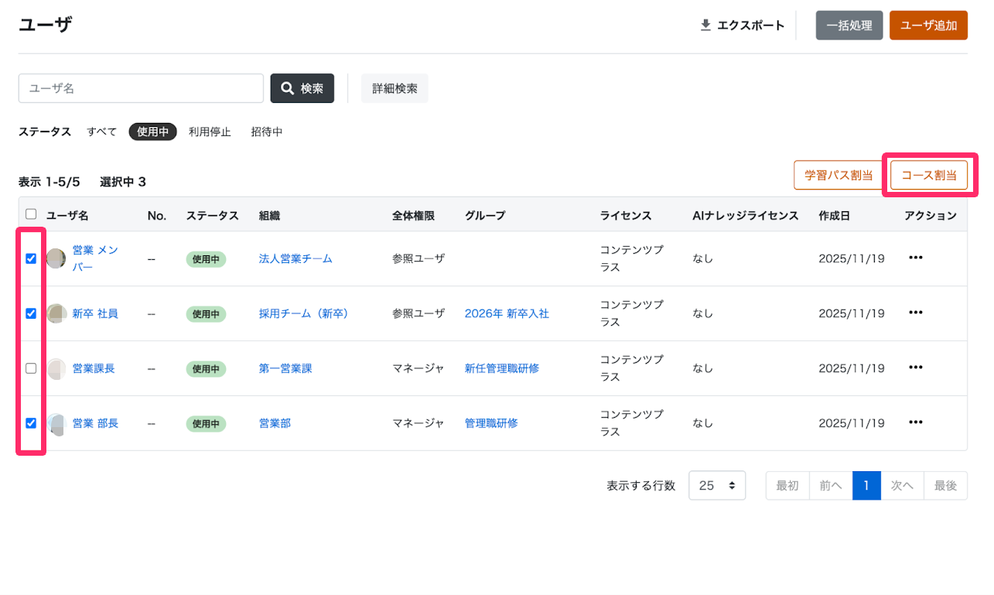Click the ユーザ追加 button
Screen dimensions: 994x595
(x=928, y=26)
